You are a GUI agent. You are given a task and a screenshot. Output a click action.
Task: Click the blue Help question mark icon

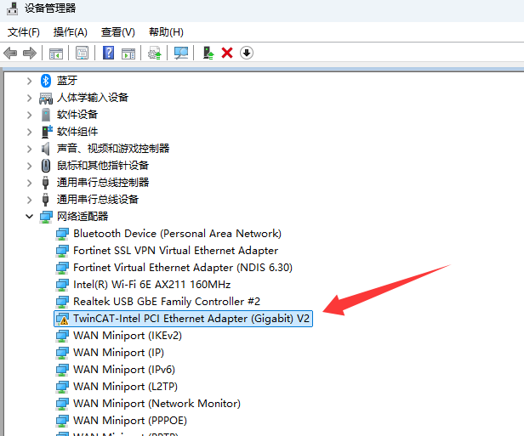point(108,53)
